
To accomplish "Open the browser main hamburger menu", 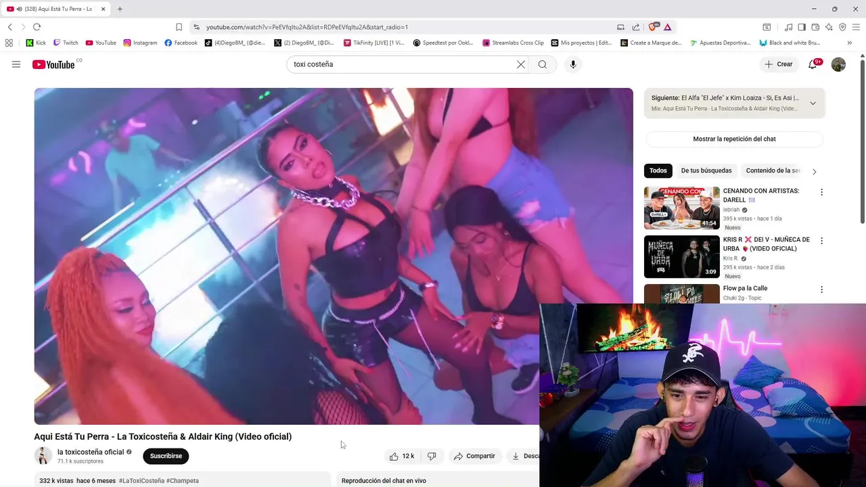I will (x=856, y=27).
